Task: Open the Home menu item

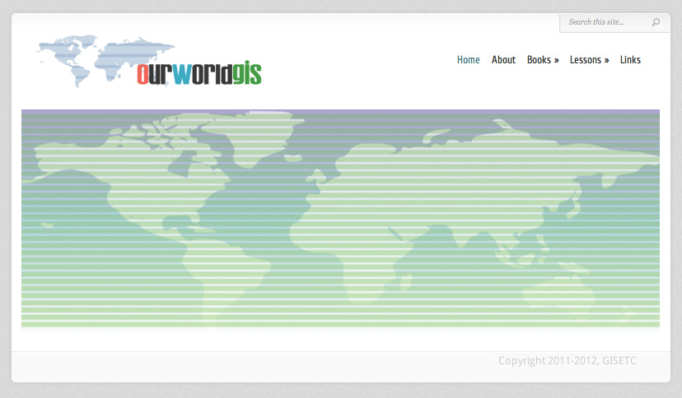Action: [x=468, y=60]
